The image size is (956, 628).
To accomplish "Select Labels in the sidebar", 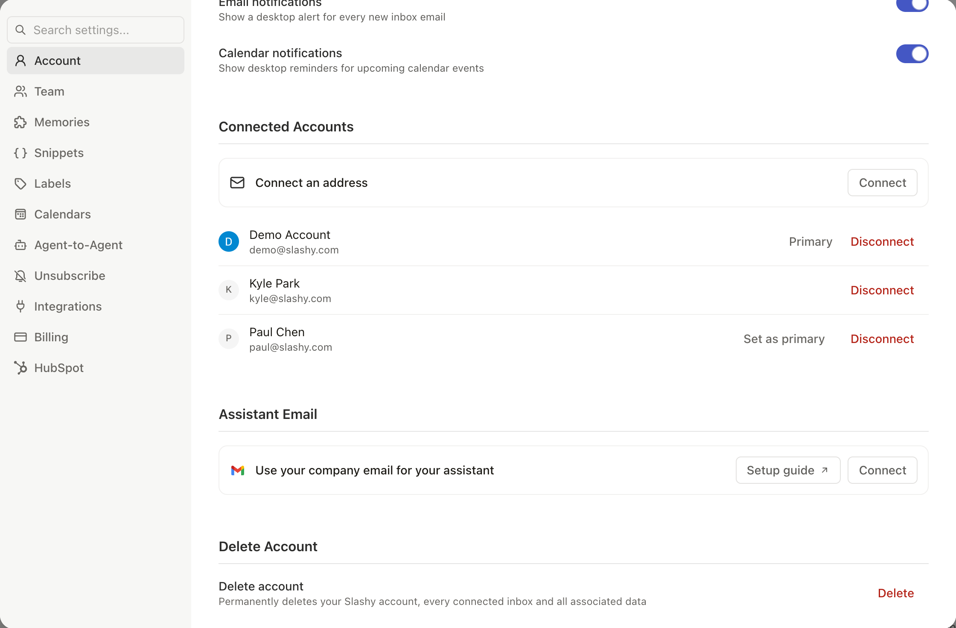I will (x=96, y=183).
